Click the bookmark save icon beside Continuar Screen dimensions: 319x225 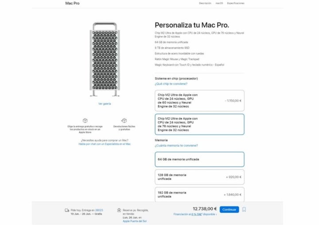(244, 210)
